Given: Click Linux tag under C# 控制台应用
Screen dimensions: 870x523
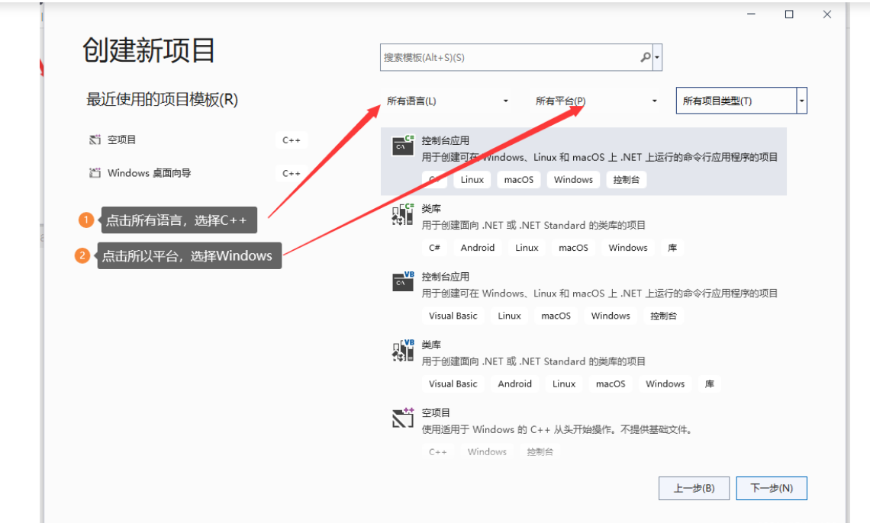Looking at the screenshot, I should click(472, 179).
